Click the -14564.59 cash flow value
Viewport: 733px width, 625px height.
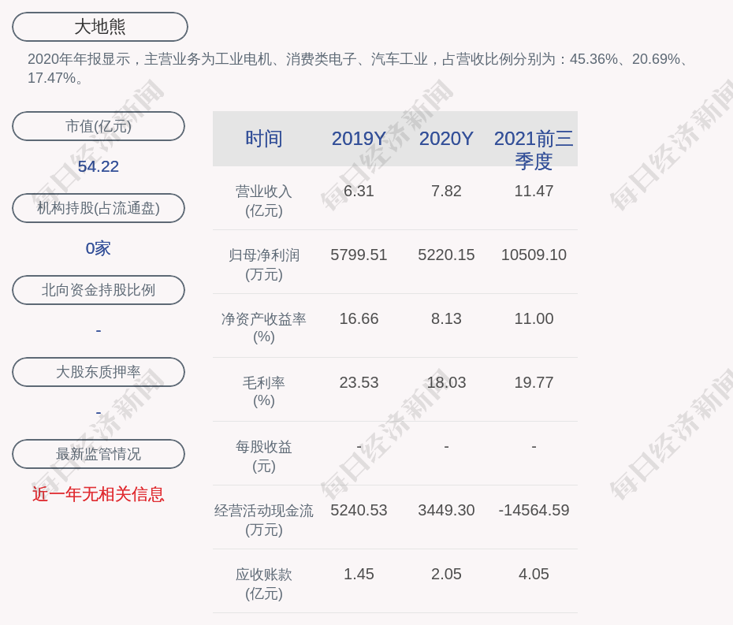(x=534, y=510)
